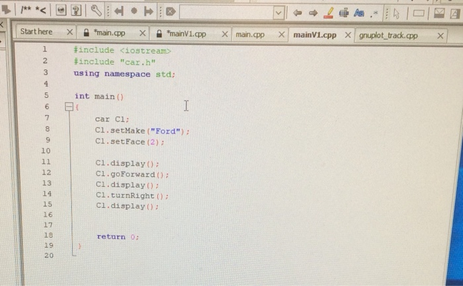Click line number 10 in the margin

coord(46,151)
